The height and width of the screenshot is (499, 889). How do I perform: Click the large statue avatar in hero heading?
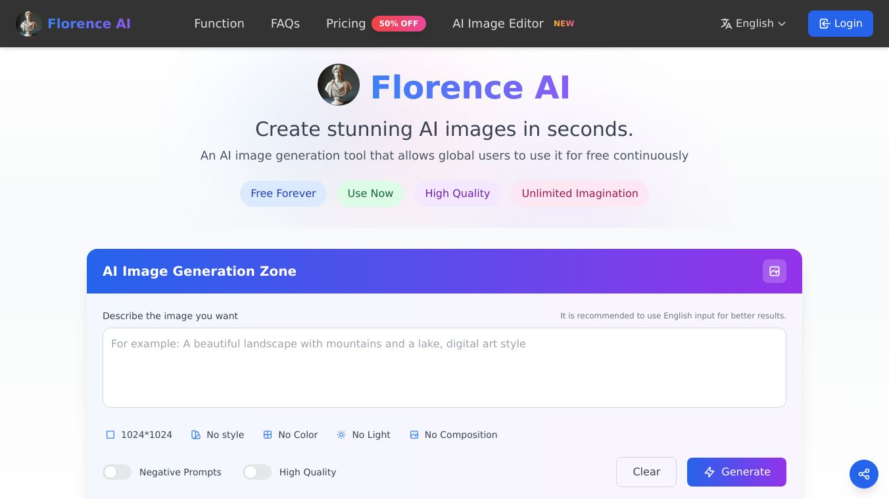339,85
